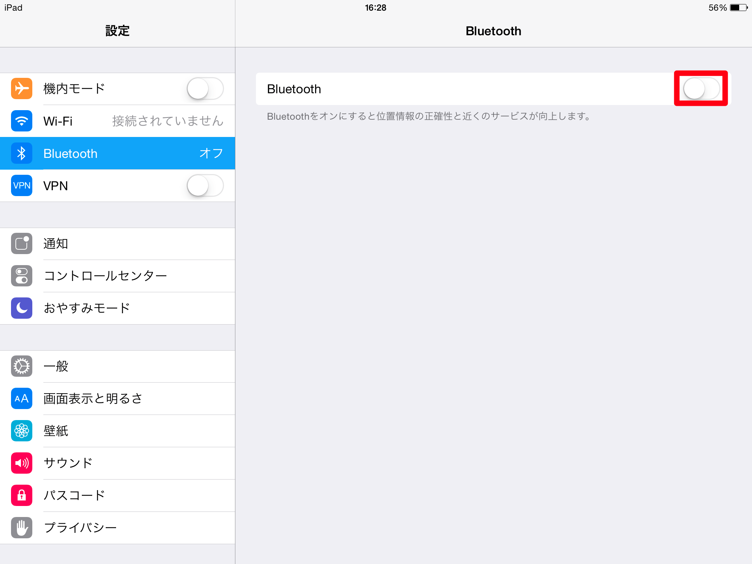
Task: Select the crescent moon おやすみモード icon
Action: pyautogui.click(x=21, y=308)
